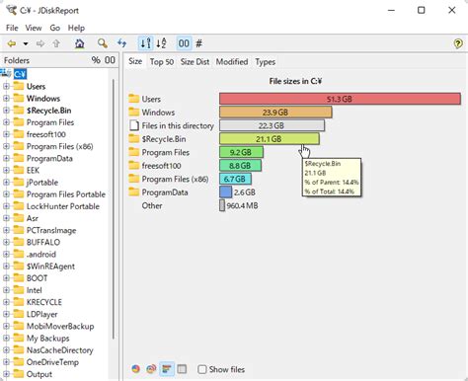468x381 pixels.
Task: Go to the Home root folder icon
Action: (x=79, y=43)
